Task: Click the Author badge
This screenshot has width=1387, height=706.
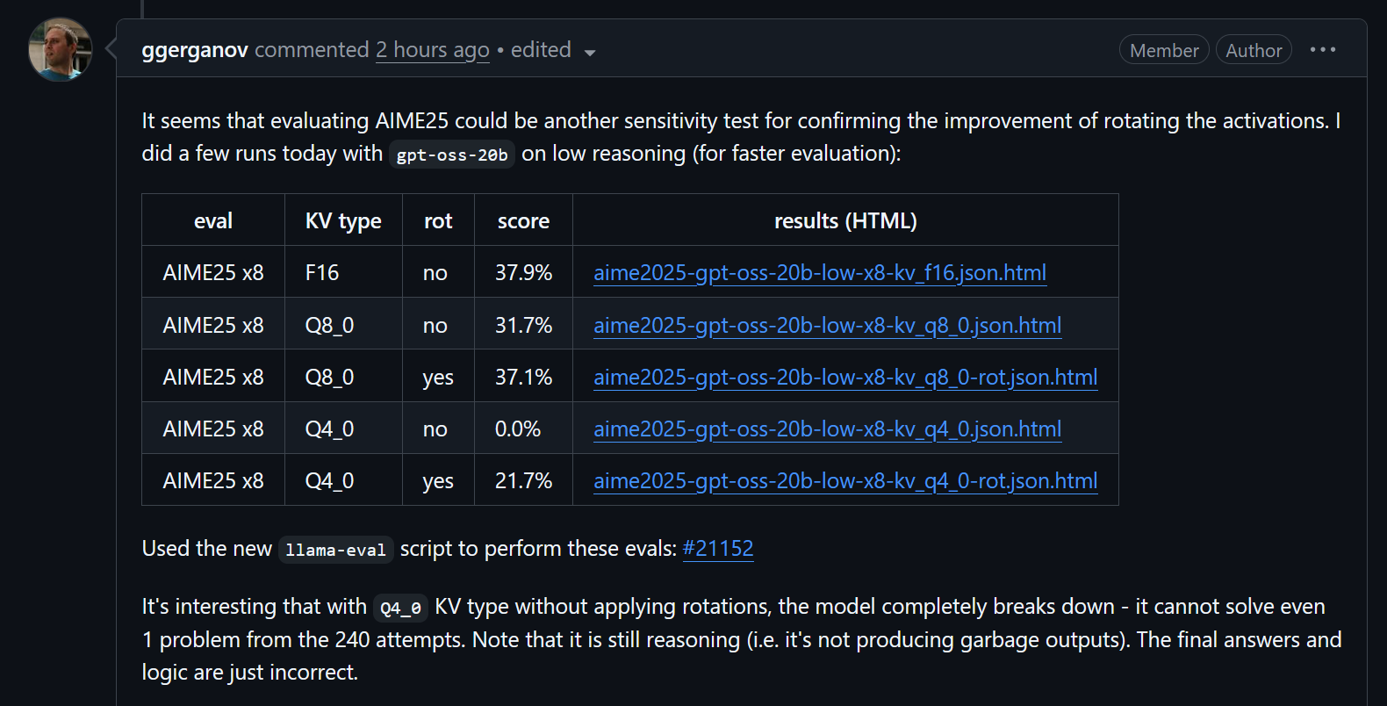Action: tap(1254, 50)
